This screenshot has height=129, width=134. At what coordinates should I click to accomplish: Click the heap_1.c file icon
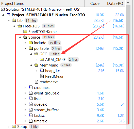[42, 71]
